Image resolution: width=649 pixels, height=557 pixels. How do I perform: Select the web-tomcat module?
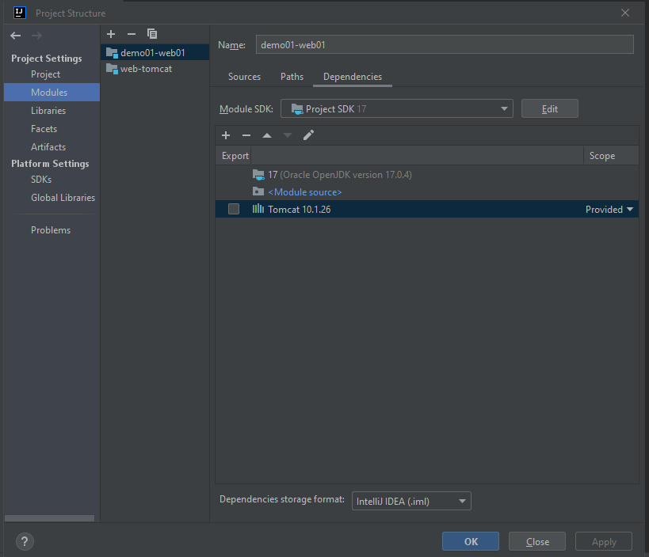pyautogui.click(x=155, y=69)
